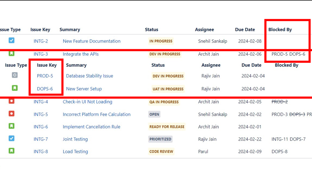The width and height of the screenshot is (312, 177).
Task: Click the 'OPEN' status badge for INTG-5
Action: (x=154, y=115)
